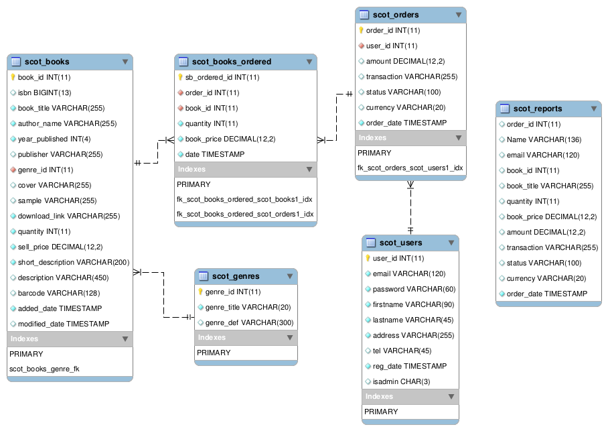
Task: Click the scot_users table icon
Action: pos(371,243)
